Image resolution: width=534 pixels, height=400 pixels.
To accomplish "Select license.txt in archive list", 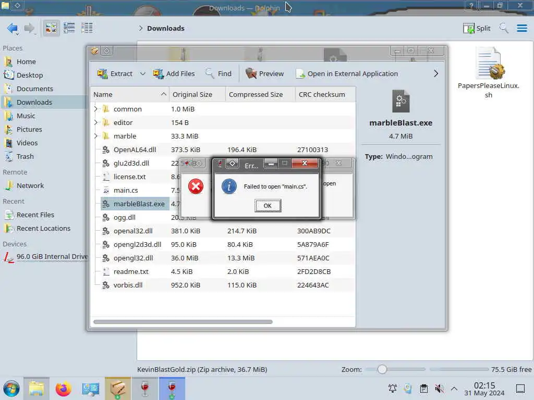I will 129,177.
